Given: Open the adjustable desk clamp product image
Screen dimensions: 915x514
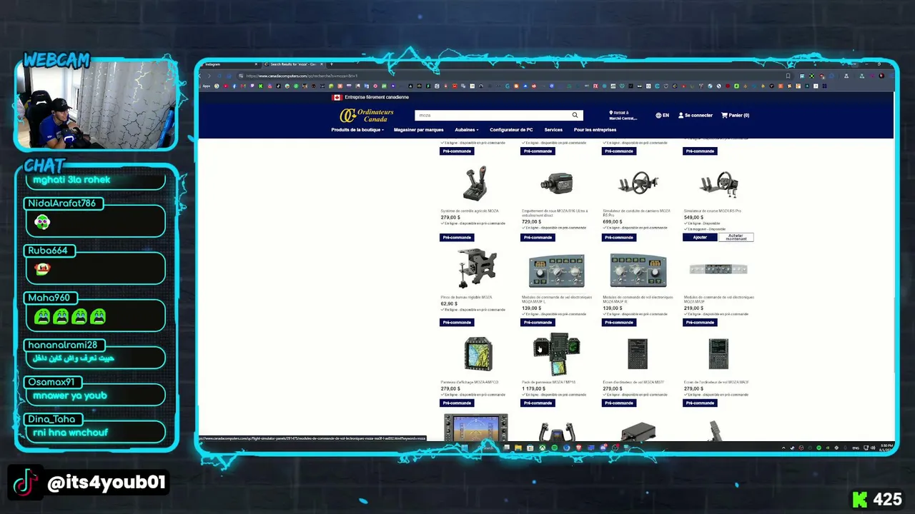Looking at the screenshot, I should pyautogui.click(x=477, y=268).
